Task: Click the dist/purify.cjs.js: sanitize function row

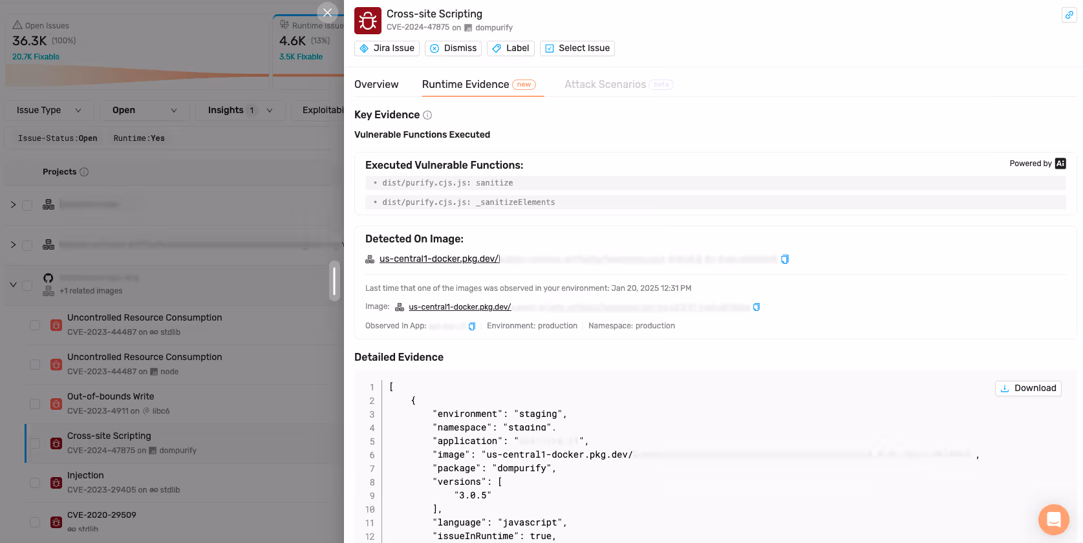Action: 715,183
